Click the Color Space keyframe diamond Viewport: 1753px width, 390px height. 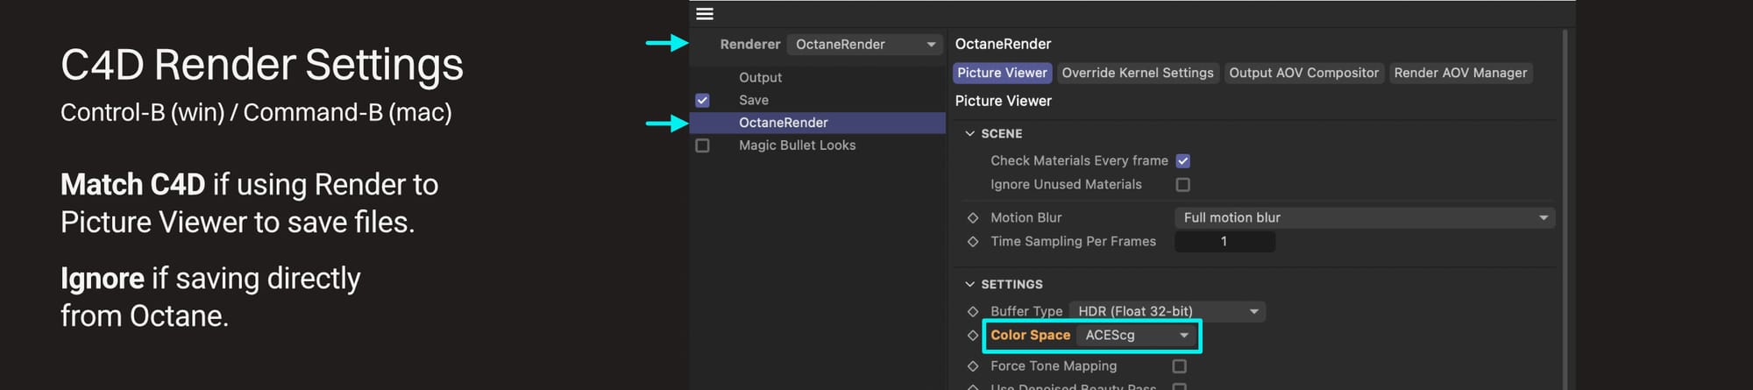click(972, 335)
